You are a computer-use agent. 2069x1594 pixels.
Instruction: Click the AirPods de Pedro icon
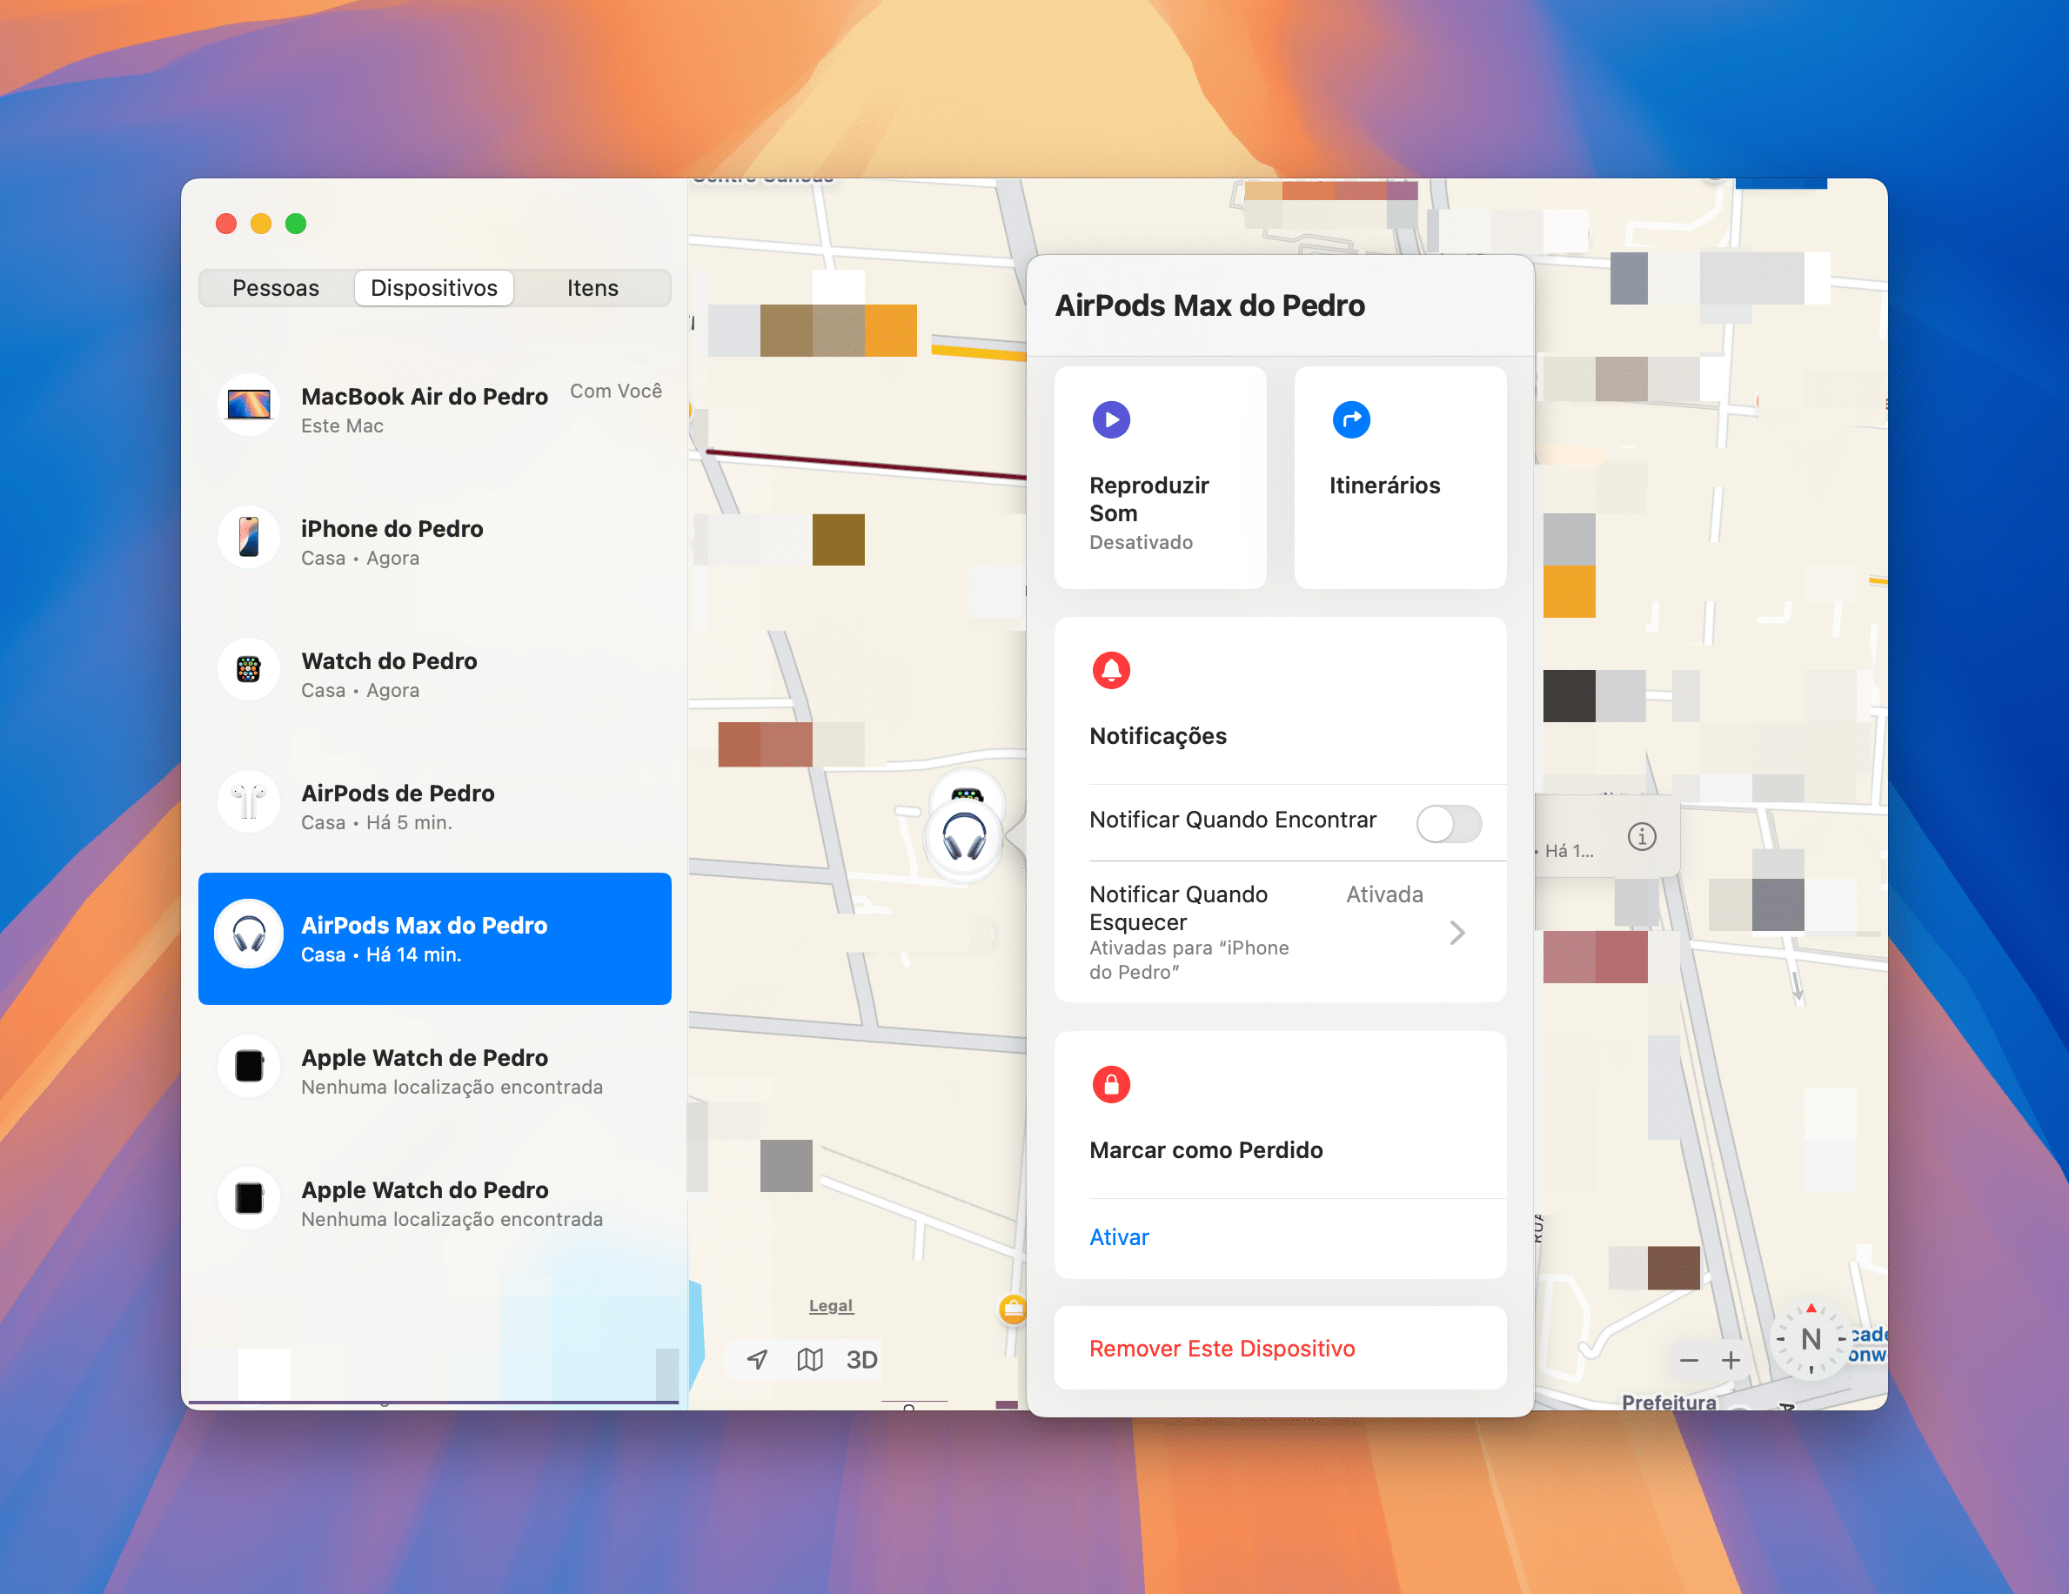[x=249, y=801]
